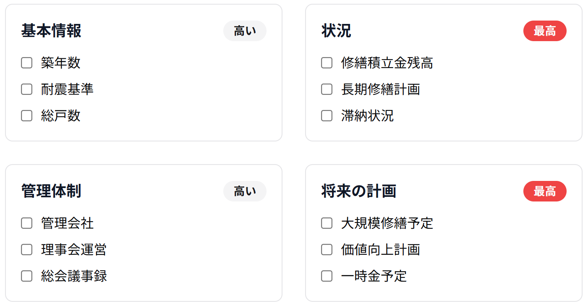
Task: Check the 大規模修繕予定 checkbox
Action: click(x=327, y=223)
